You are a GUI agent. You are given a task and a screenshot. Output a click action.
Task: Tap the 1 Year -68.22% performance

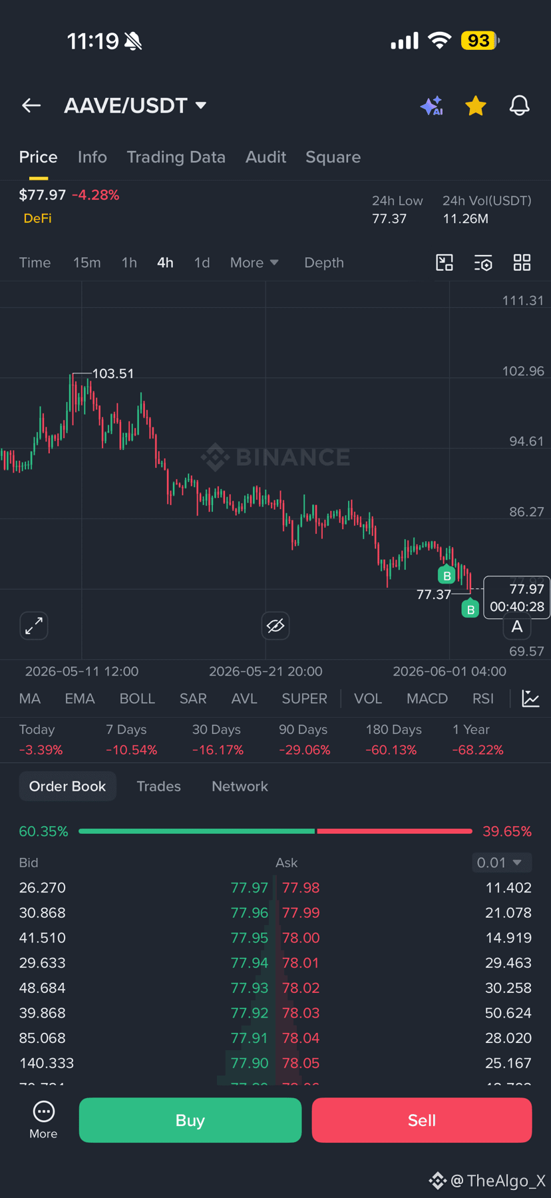478,740
